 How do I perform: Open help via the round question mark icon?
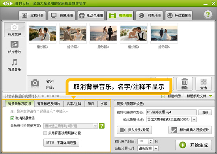point(208,14)
